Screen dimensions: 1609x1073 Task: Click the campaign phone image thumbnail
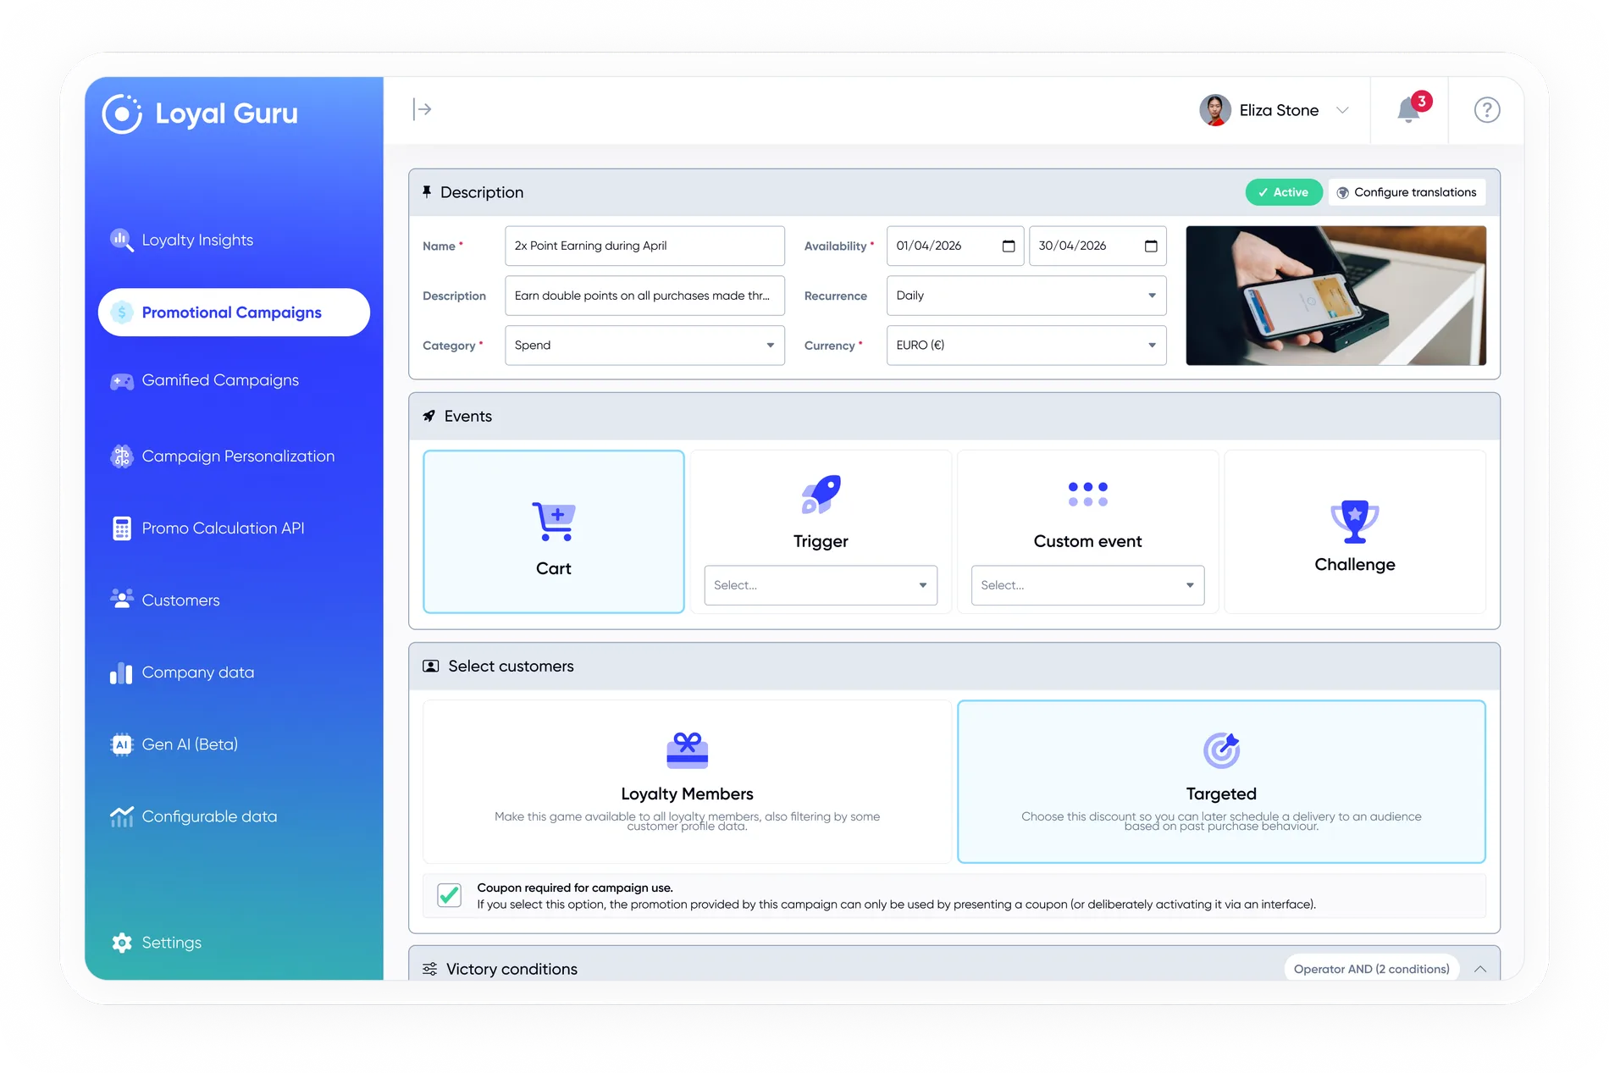tap(1335, 296)
